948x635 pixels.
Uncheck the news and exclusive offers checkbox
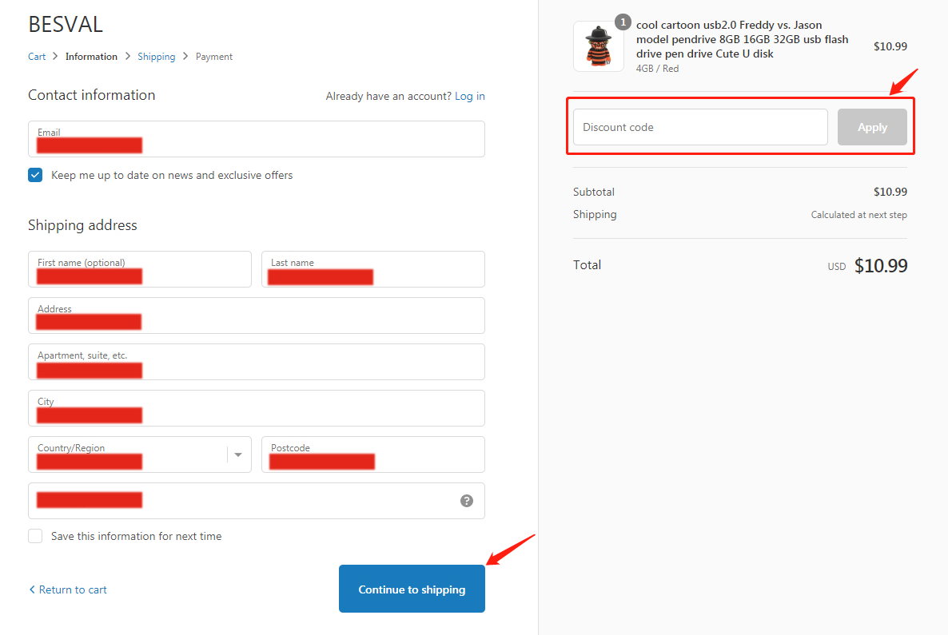(35, 175)
